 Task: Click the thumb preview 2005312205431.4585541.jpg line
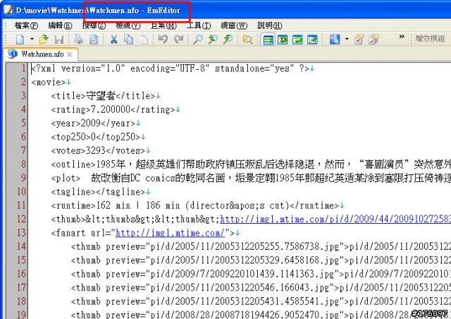pyautogui.click(x=261, y=301)
